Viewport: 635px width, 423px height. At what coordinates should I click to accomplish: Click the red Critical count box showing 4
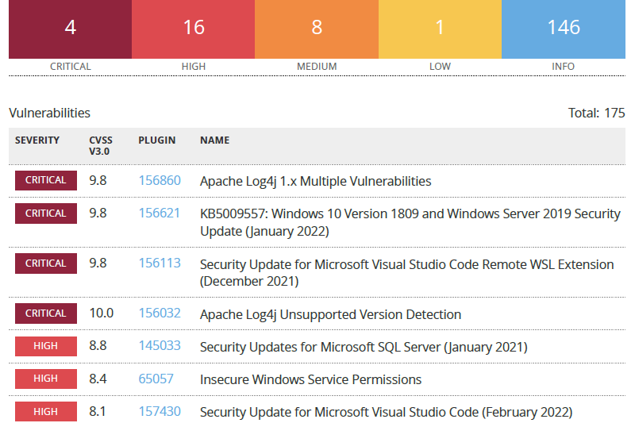(70, 29)
